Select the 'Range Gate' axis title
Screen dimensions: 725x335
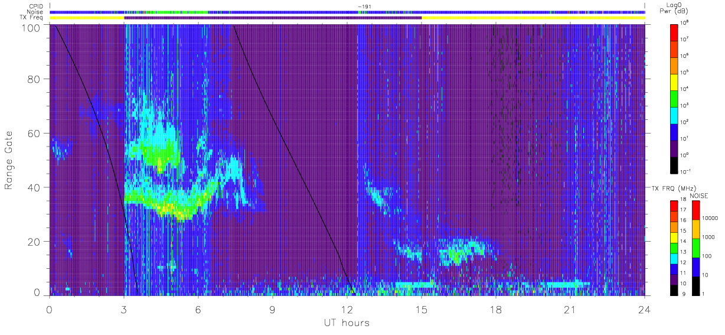(9, 160)
